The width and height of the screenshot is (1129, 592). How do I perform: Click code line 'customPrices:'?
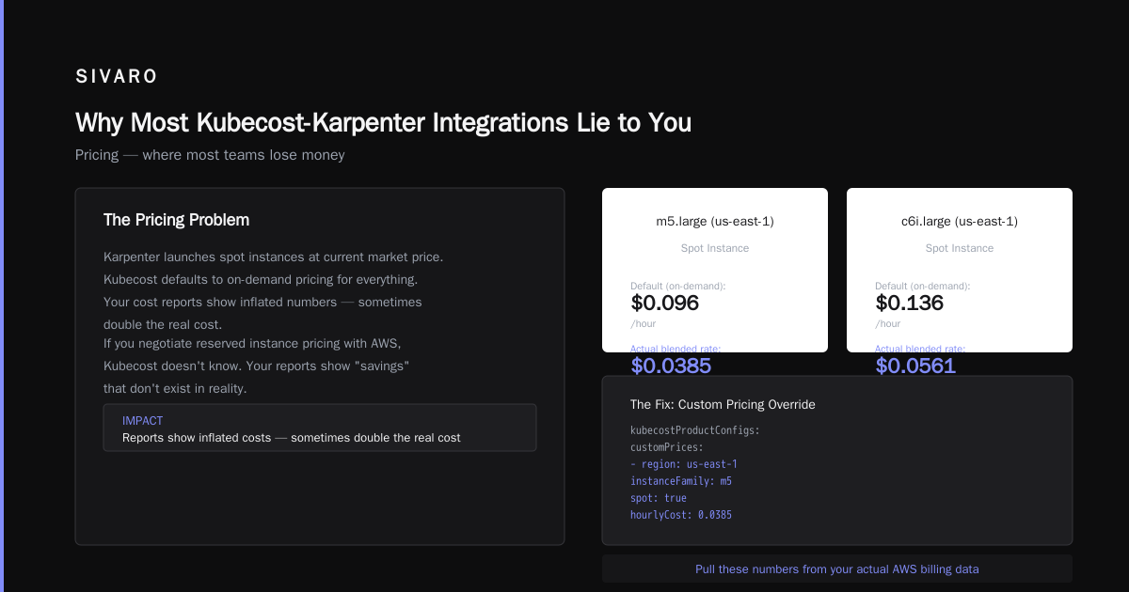point(667,447)
